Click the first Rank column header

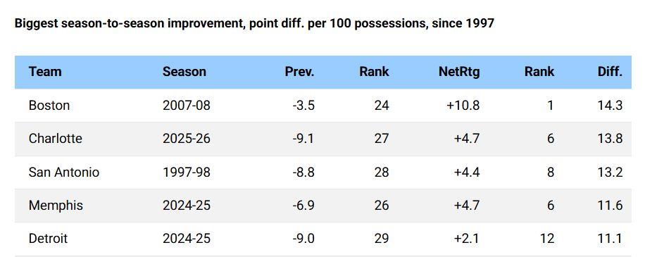click(374, 72)
